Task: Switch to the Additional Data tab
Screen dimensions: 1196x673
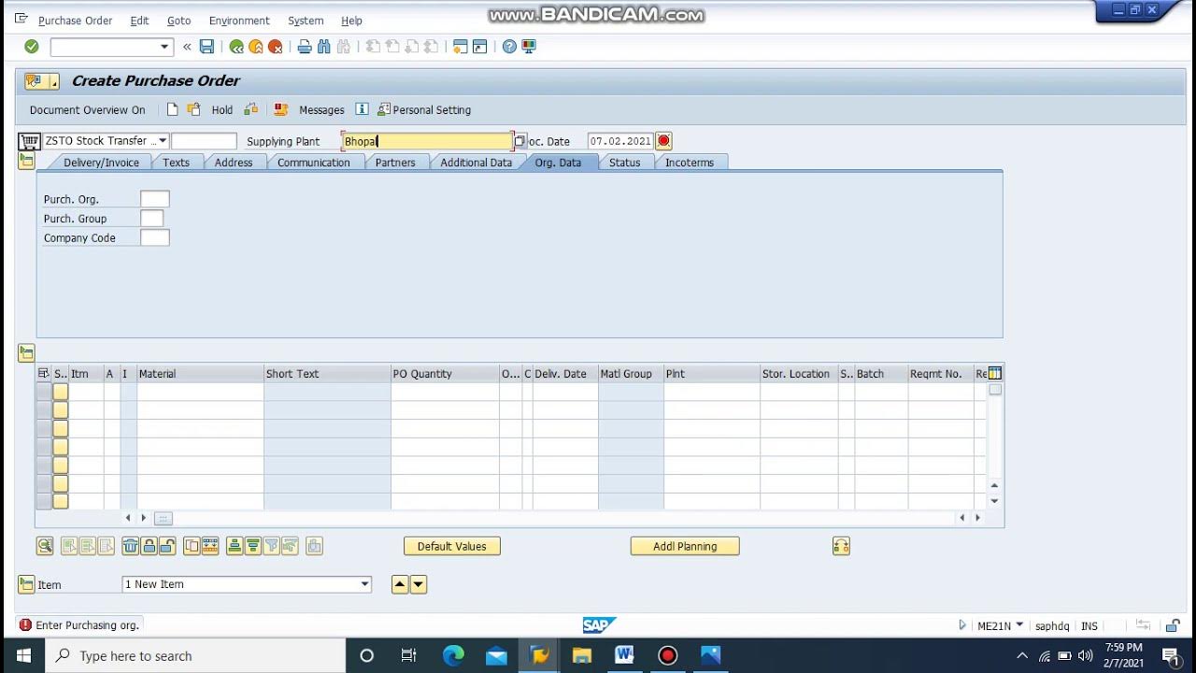Action: [x=477, y=163]
